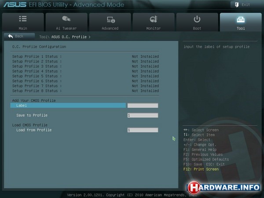Click the Tool\ breadcrumb segment
Viewport: 264px width, 198px height.
(x=44, y=37)
